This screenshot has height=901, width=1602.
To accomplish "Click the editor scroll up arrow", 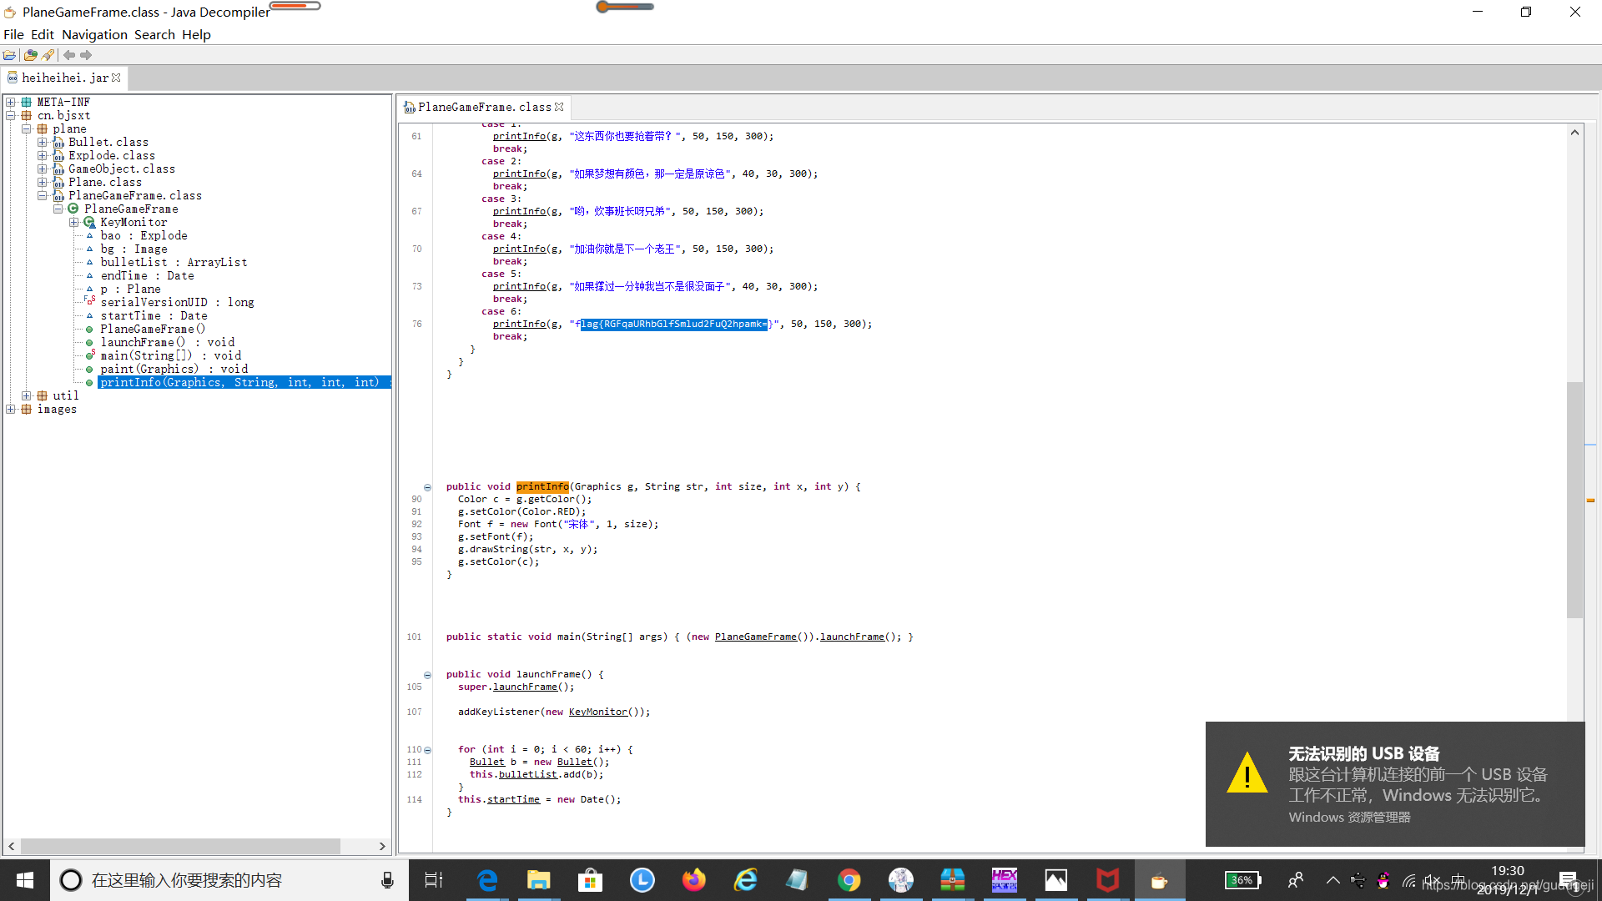I will click(1574, 133).
